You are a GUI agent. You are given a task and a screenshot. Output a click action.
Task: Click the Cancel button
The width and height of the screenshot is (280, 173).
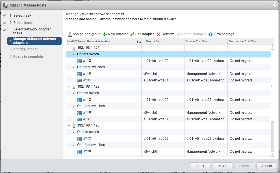[x=266, y=166]
